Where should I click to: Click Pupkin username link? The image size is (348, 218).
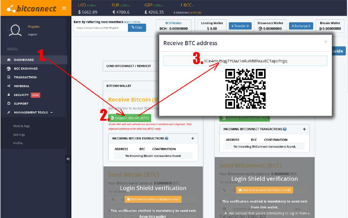click(x=34, y=26)
